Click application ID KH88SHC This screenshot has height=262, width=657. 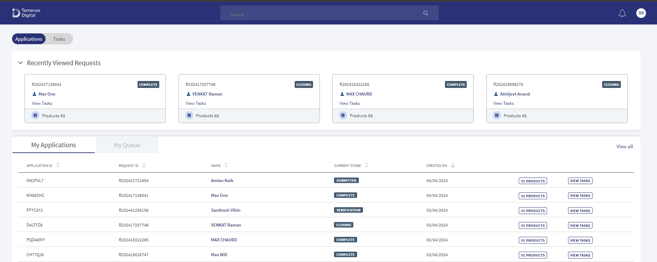coord(35,195)
